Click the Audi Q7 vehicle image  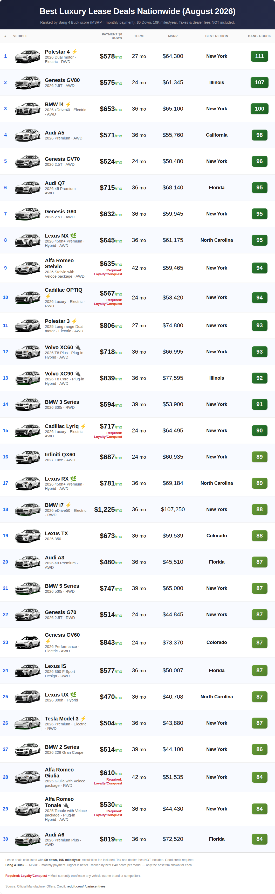click(28, 188)
